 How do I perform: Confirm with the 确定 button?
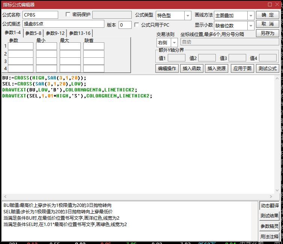pos(268,15)
